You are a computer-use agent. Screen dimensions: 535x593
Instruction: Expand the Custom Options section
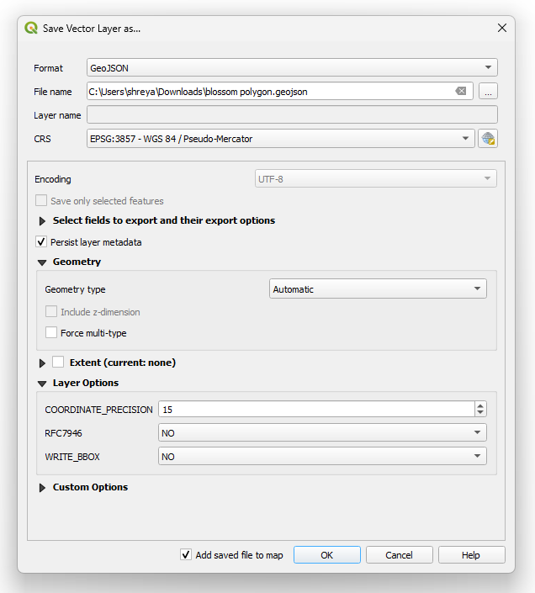(x=42, y=488)
